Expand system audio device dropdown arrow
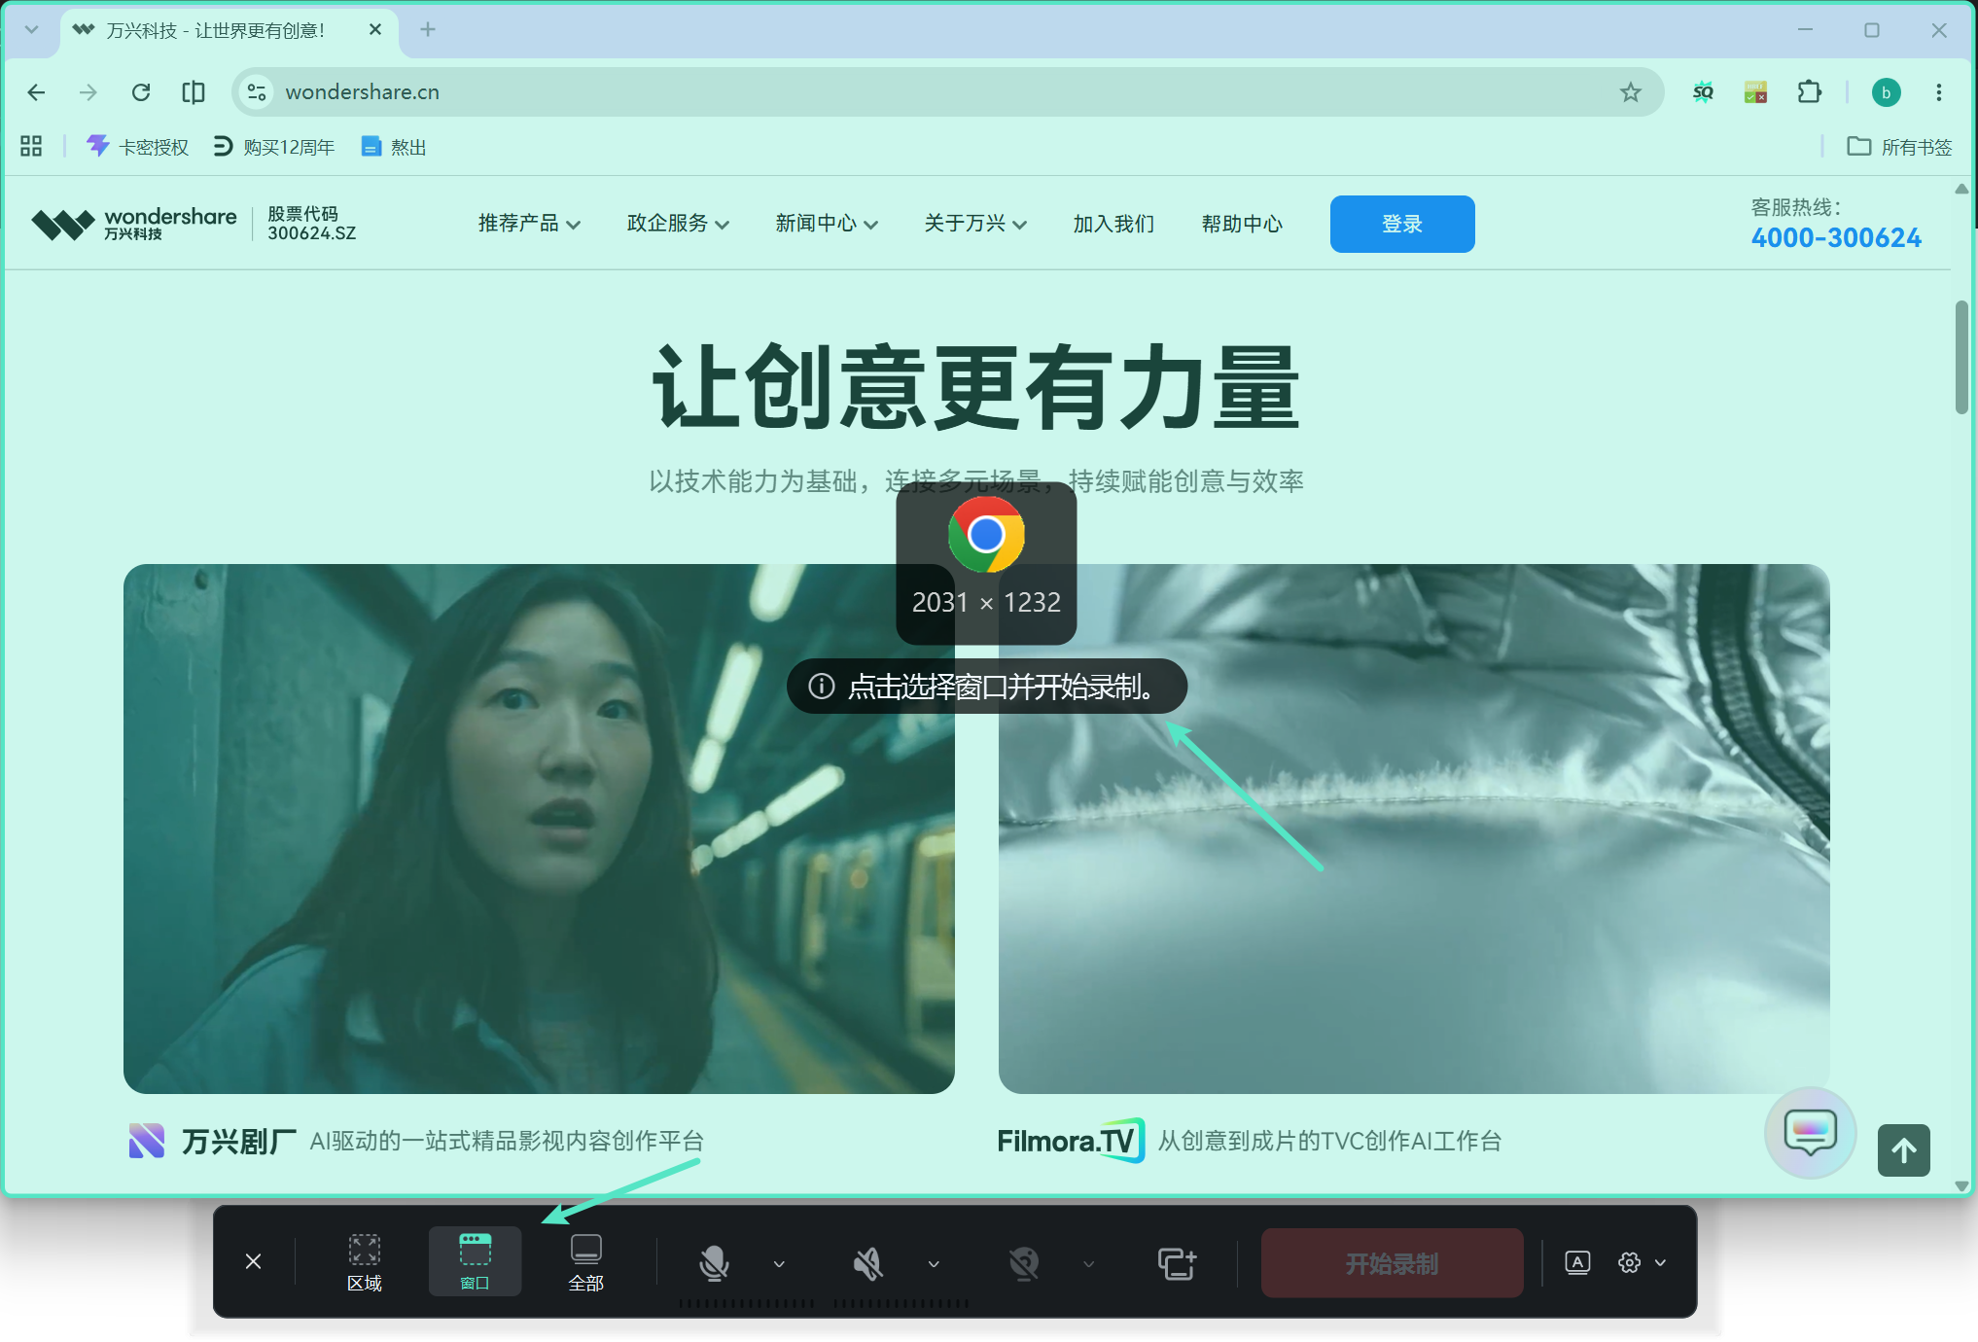The height and width of the screenshot is (1342, 1978). [x=934, y=1264]
